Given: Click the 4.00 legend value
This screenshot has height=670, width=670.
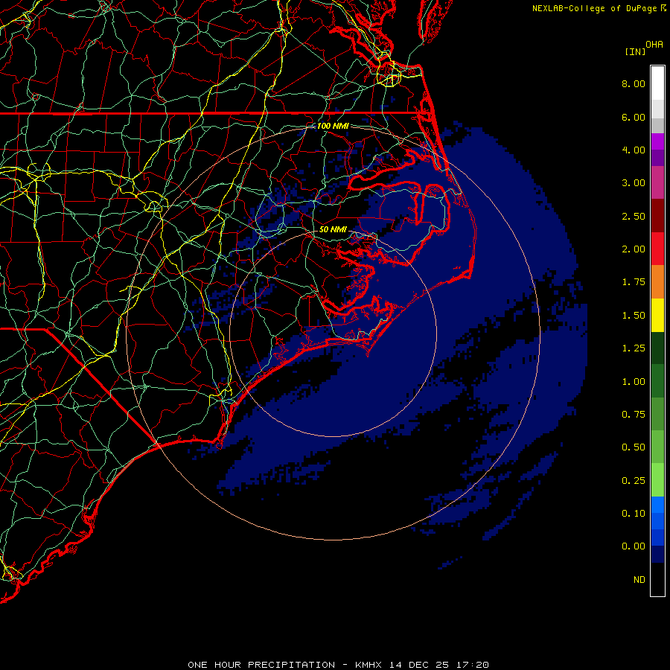Looking at the screenshot, I should point(634,150).
